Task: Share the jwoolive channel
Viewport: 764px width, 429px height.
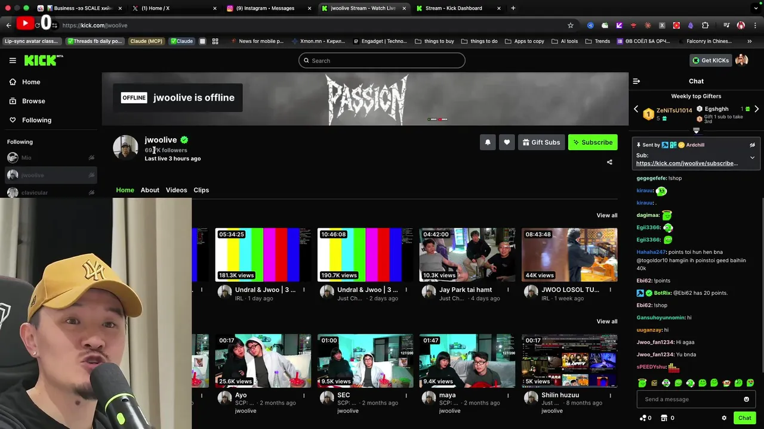Action: [609, 162]
